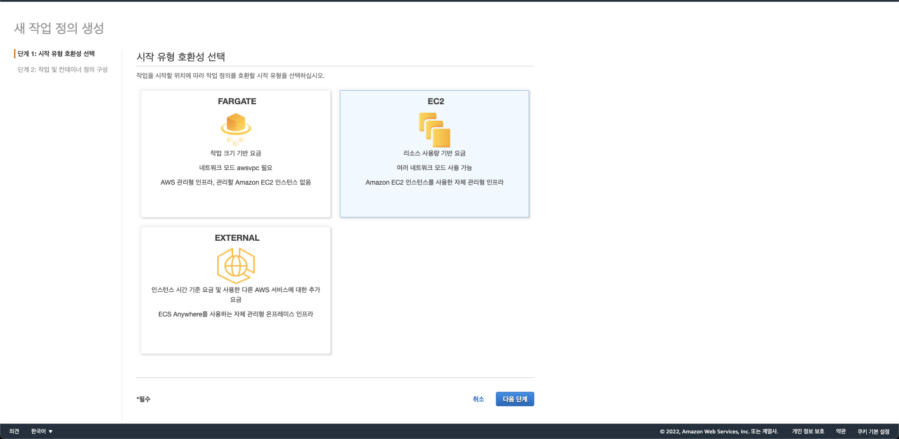Click the EC2 stacked squares icon
Screen dimensions: 899x439
click(x=435, y=130)
